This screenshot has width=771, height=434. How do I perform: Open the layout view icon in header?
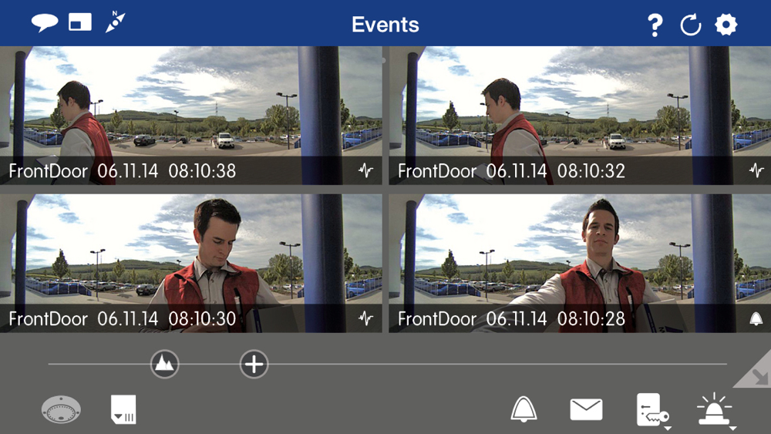[80, 22]
